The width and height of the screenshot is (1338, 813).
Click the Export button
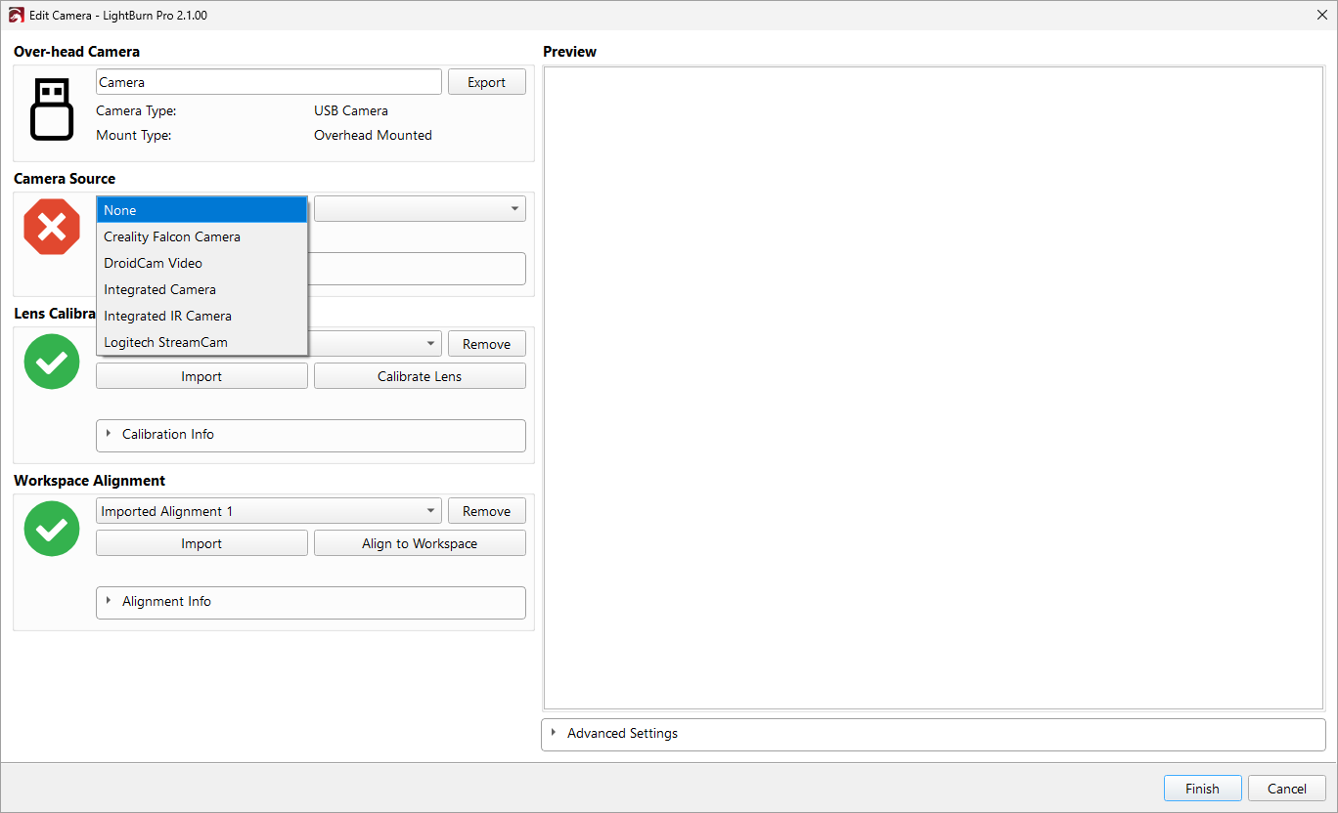486,82
